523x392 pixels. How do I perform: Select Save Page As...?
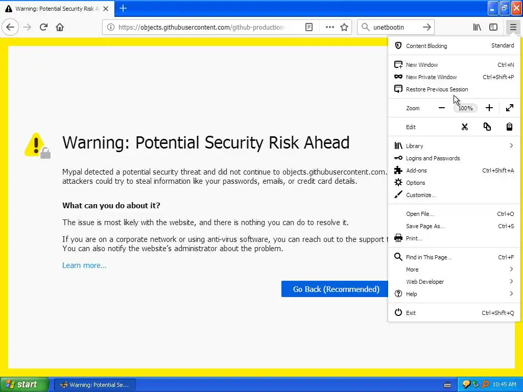(x=454, y=226)
